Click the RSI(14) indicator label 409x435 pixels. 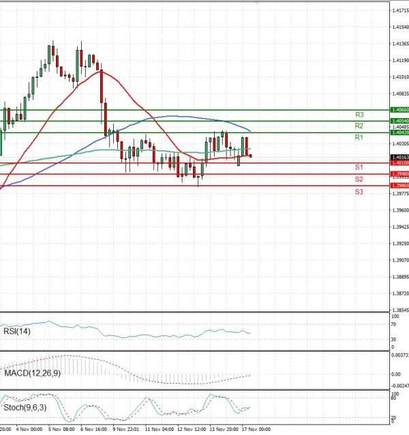pos(18,332)
